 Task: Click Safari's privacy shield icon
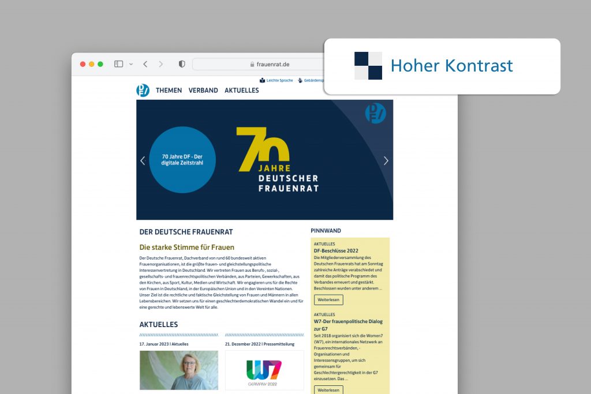pos(181,64)
